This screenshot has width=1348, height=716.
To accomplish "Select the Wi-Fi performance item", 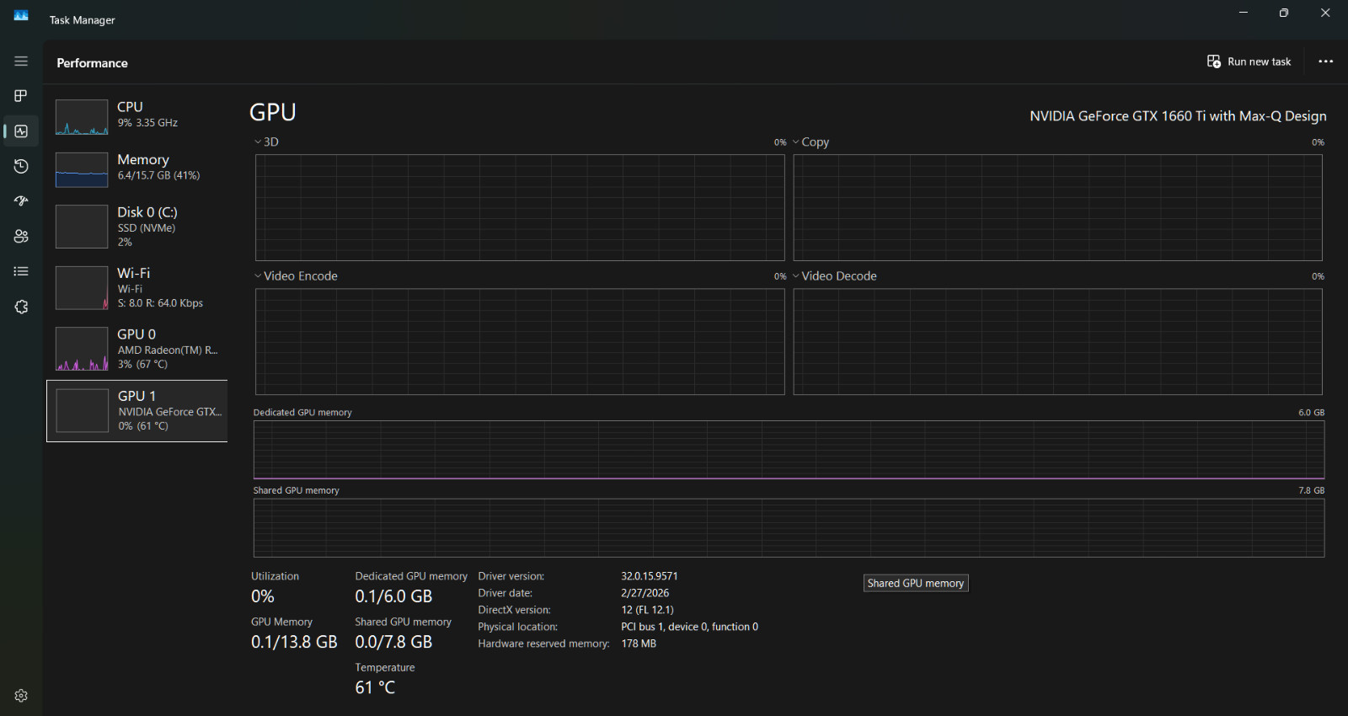I will (x=136, y=287).
